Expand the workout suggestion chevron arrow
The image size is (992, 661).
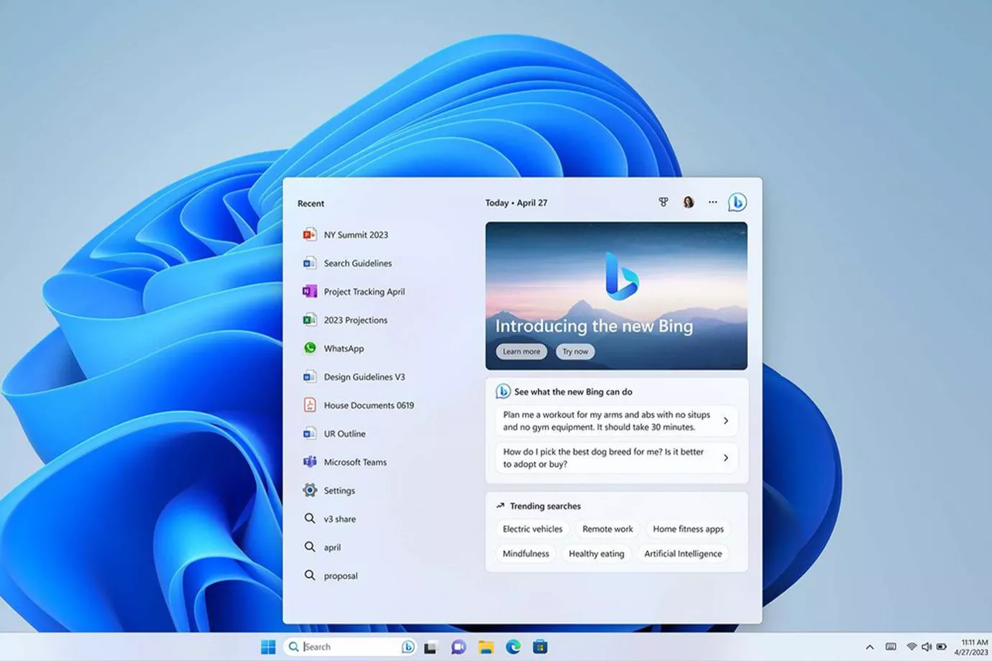click(725, 421)
